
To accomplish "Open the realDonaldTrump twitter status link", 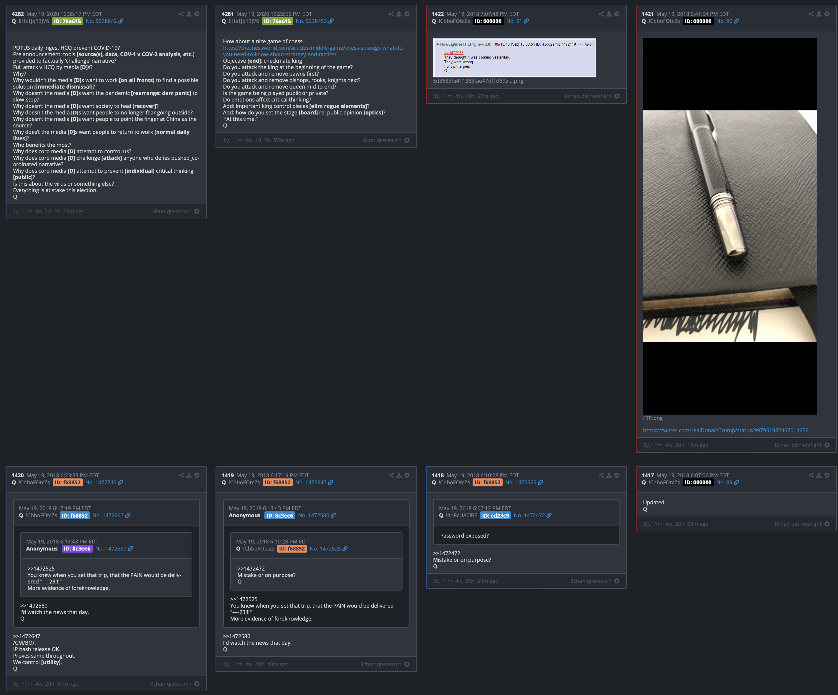I will pyautogui.click(x=726, y=430).
